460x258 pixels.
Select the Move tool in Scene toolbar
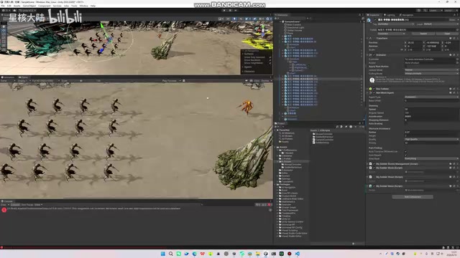(x=4, y=30)
